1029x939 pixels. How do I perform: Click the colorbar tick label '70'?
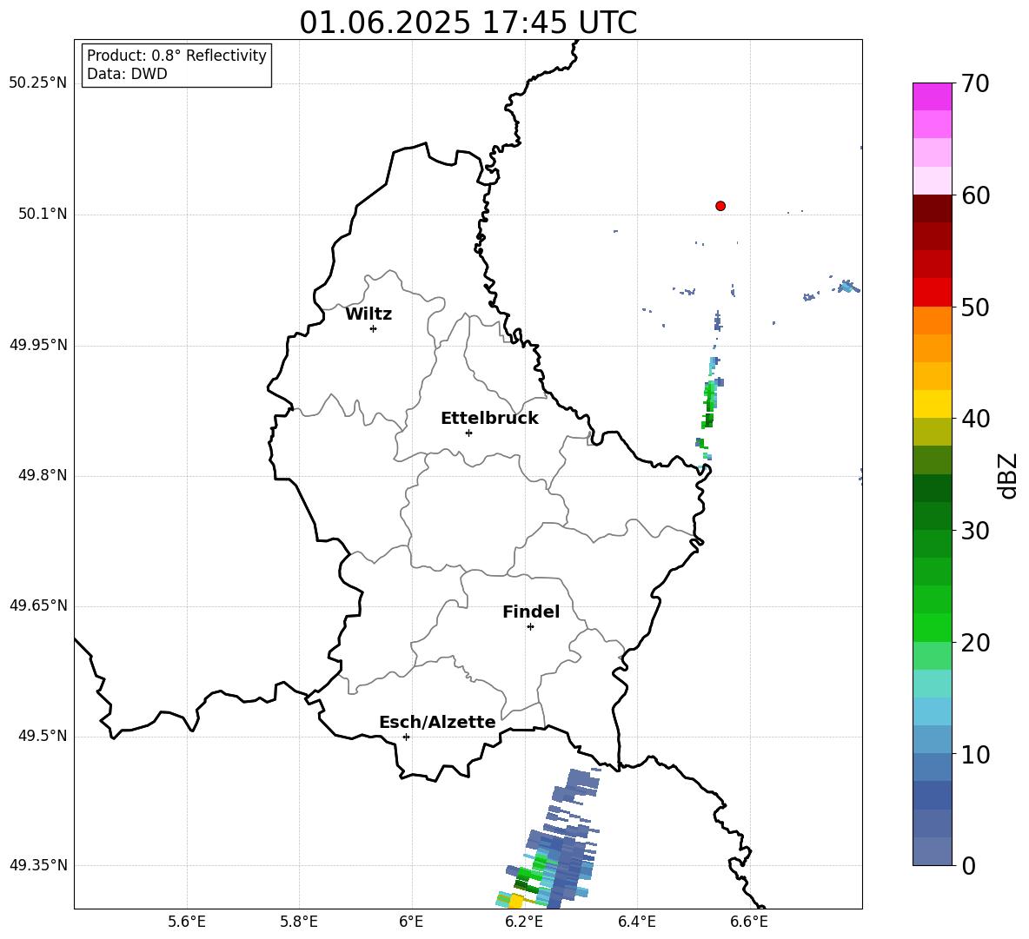[x=975, y=83]
